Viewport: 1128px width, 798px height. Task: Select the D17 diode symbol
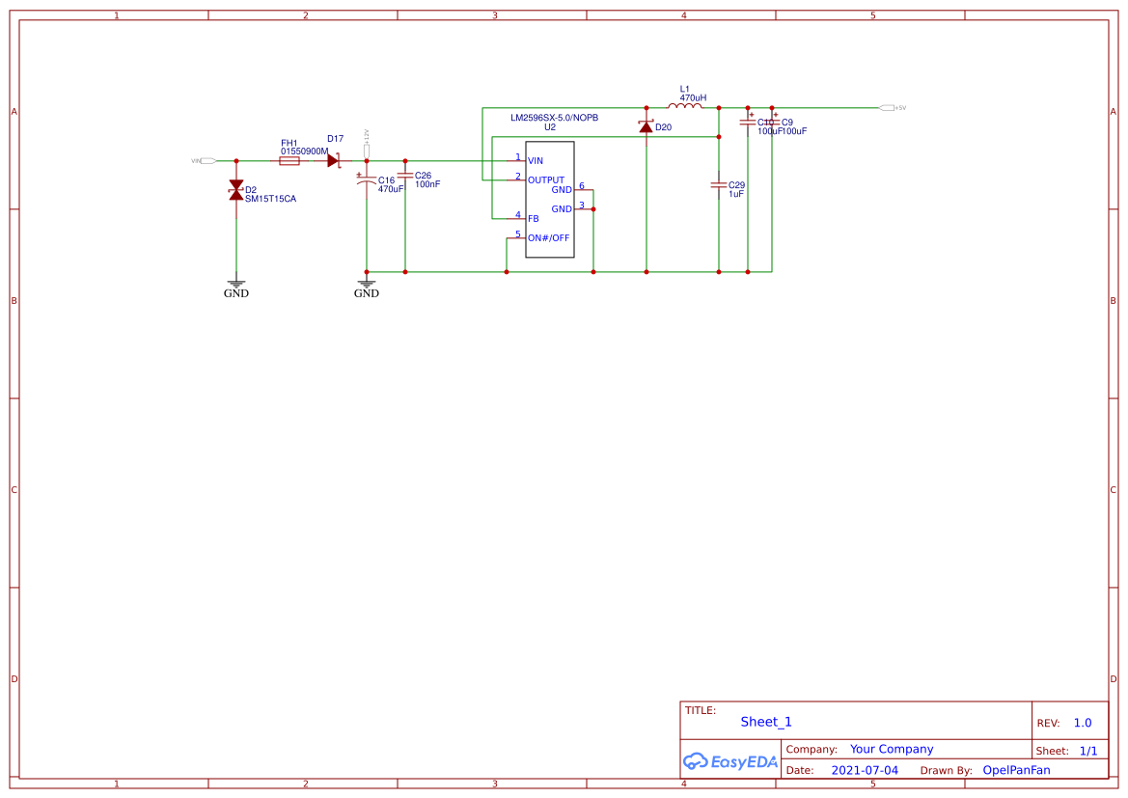[333, 161]
